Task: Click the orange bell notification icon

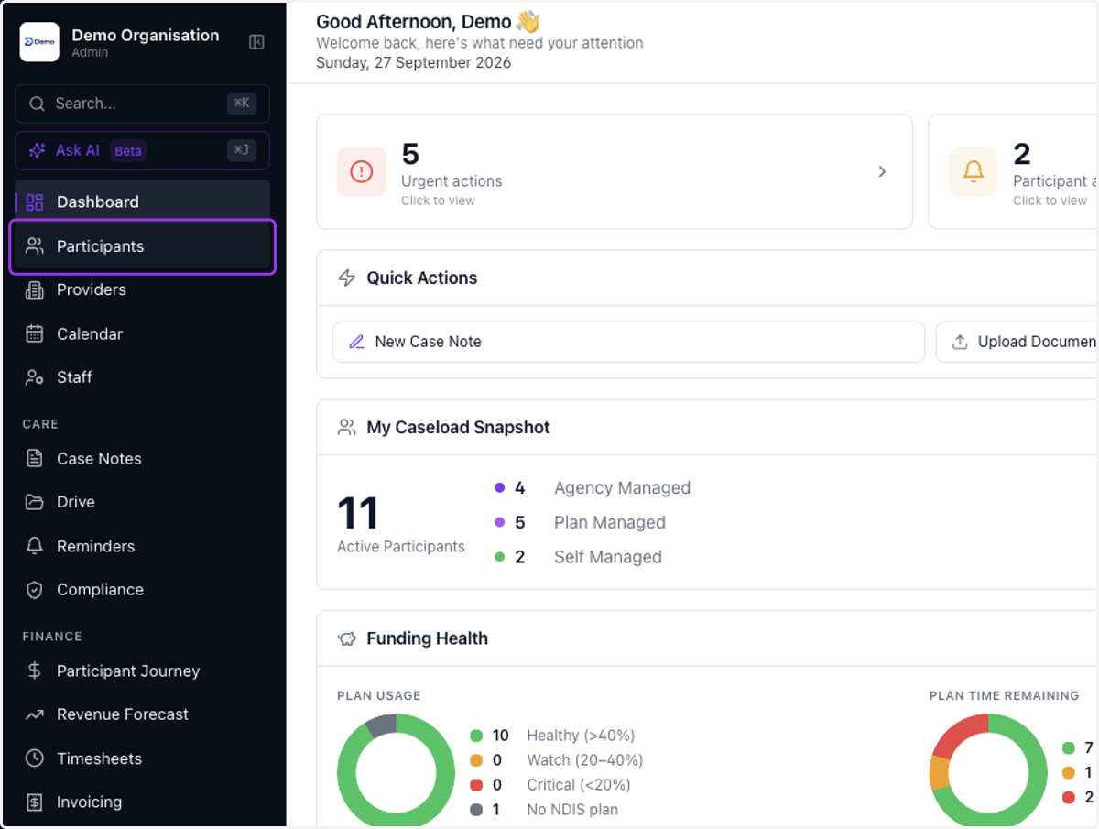Action: click(973, 171)
